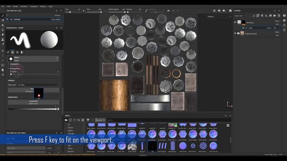Click the Shelf search field

tap(169, 120)
